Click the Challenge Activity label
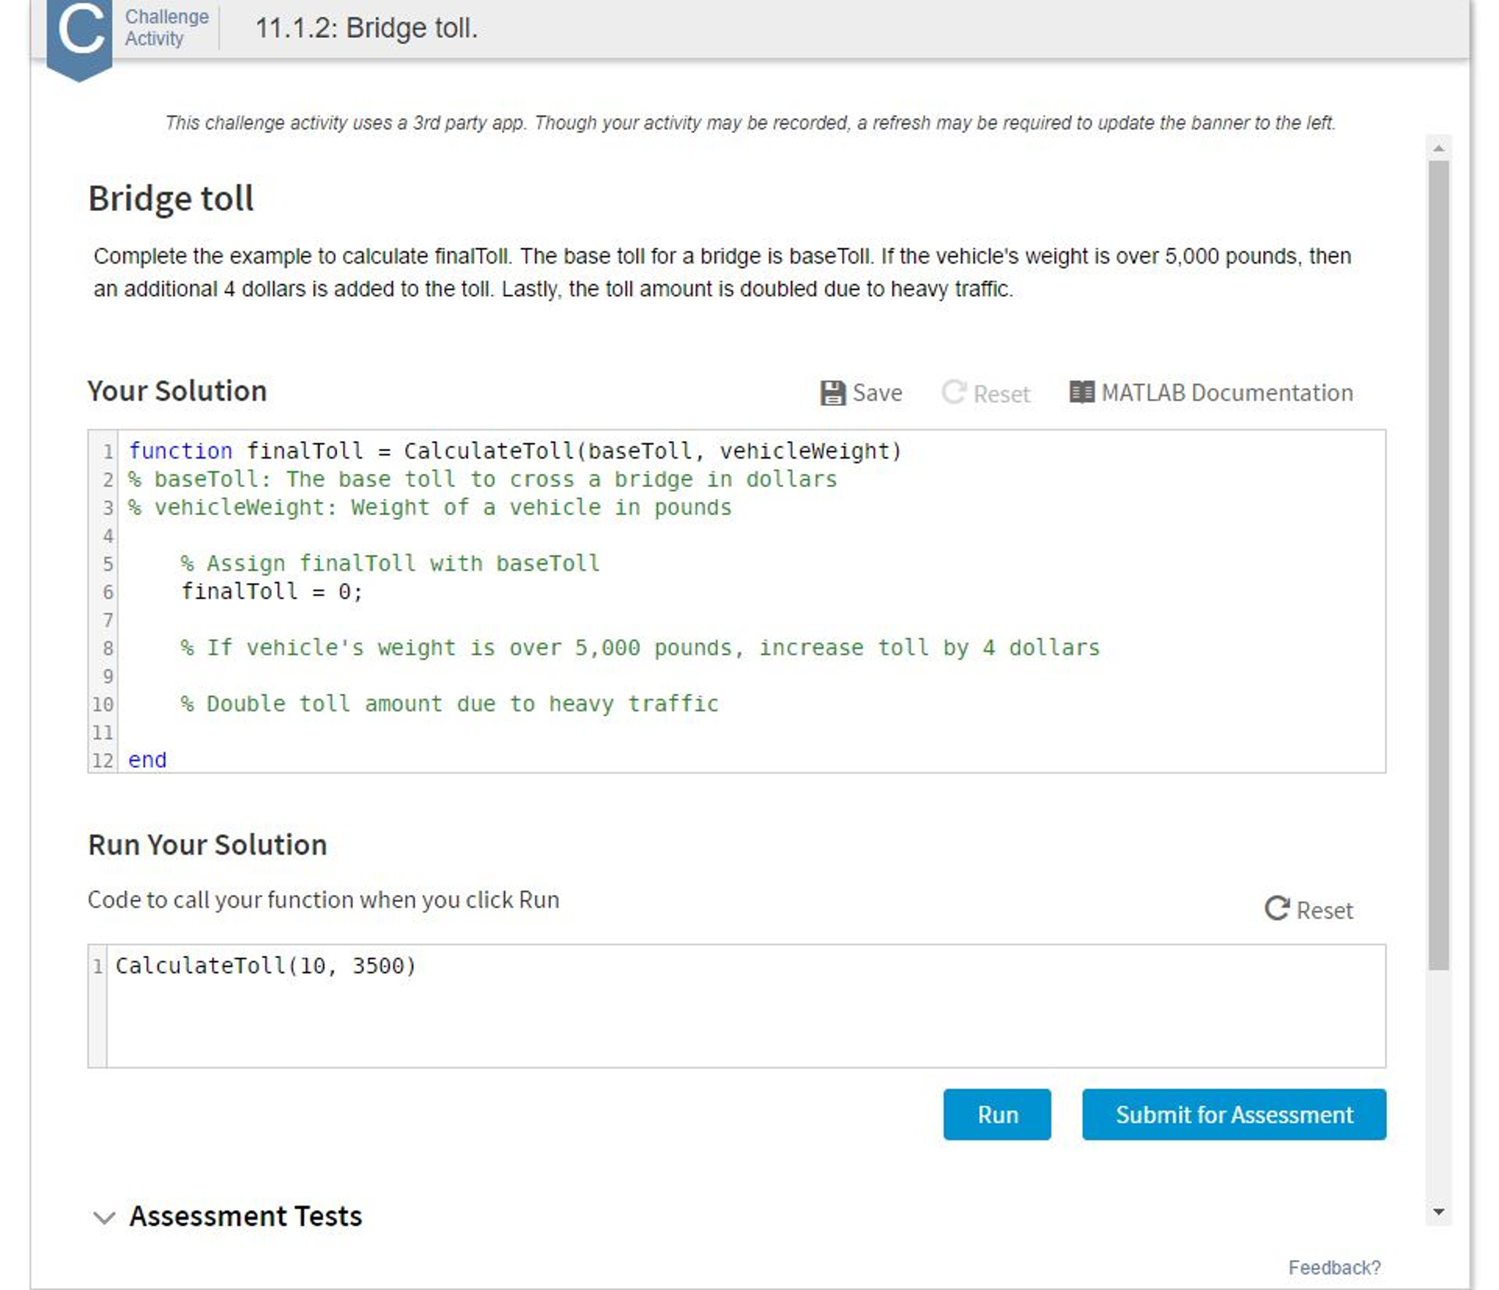Viewport: 1499px width, 1290px height. (x=166, y=28)
